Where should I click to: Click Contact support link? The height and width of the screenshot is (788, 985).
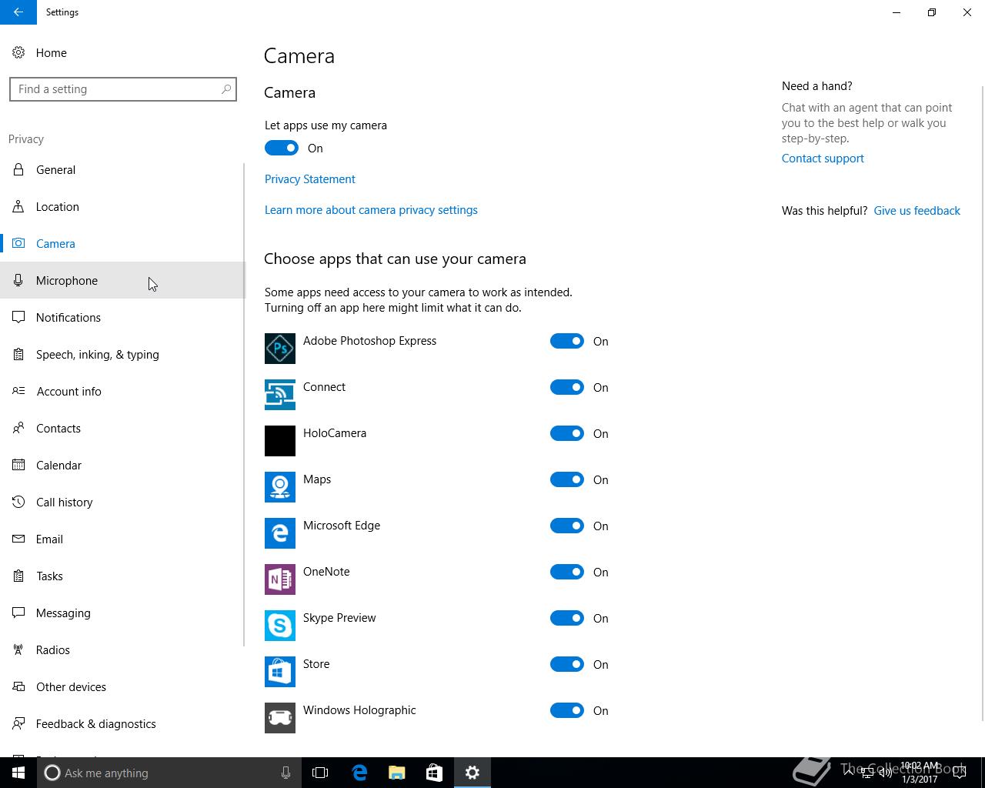tap(823, 159)
